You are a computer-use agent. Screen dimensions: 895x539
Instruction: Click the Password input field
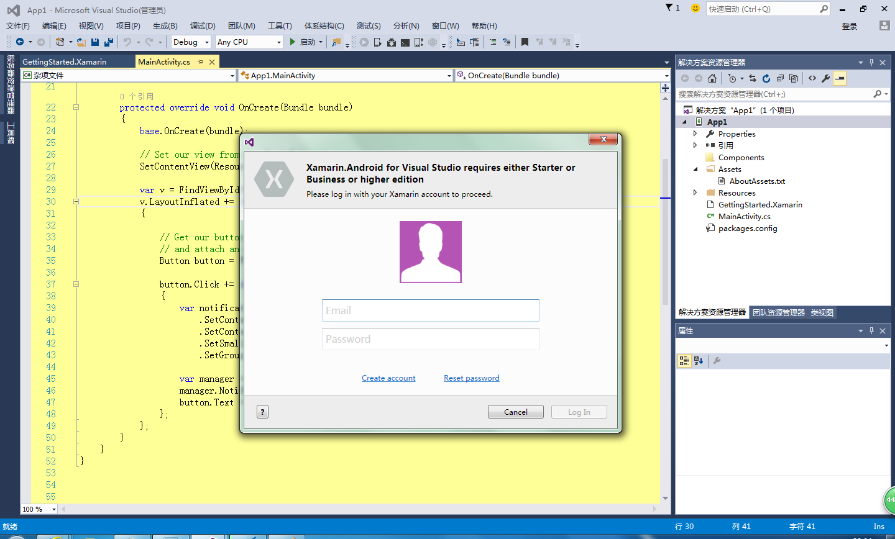click(431, 339)
